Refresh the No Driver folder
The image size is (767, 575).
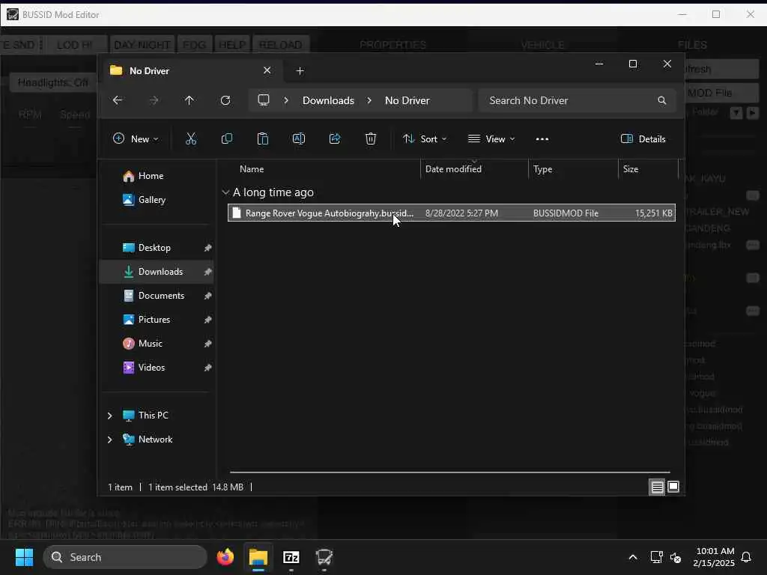(x=225, y=100)
